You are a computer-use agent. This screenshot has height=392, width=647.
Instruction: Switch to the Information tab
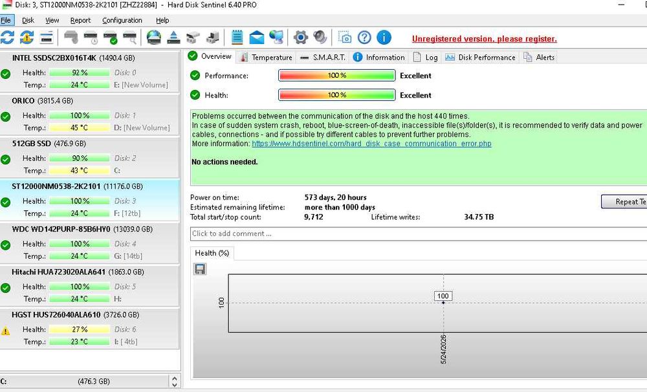pyautogui.click(x=379, y=58)
